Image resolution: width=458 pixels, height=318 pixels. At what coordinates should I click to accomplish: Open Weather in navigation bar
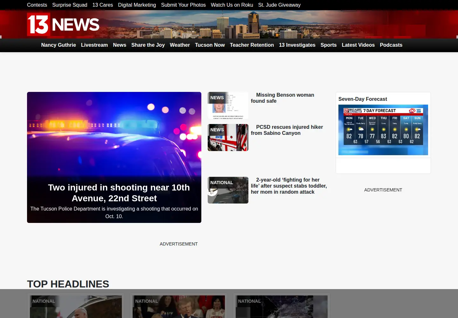(180, 45)
